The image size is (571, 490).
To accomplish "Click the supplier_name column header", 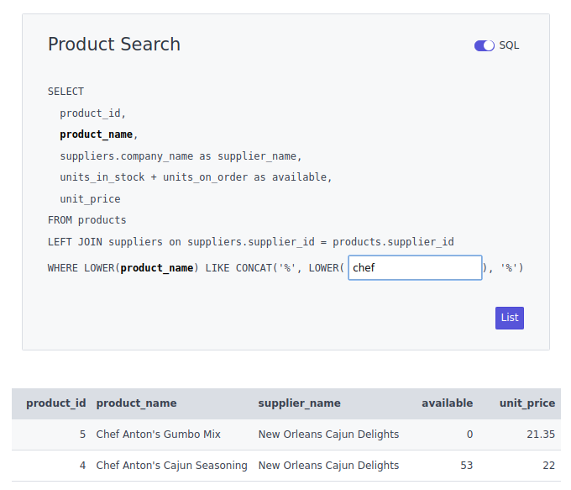I will click(x=299, y=403).
